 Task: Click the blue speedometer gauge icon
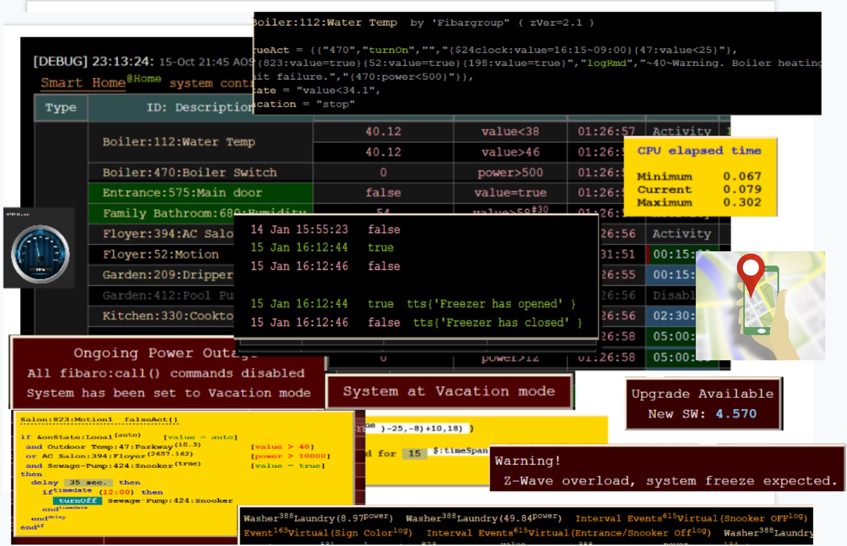point(40,254)
